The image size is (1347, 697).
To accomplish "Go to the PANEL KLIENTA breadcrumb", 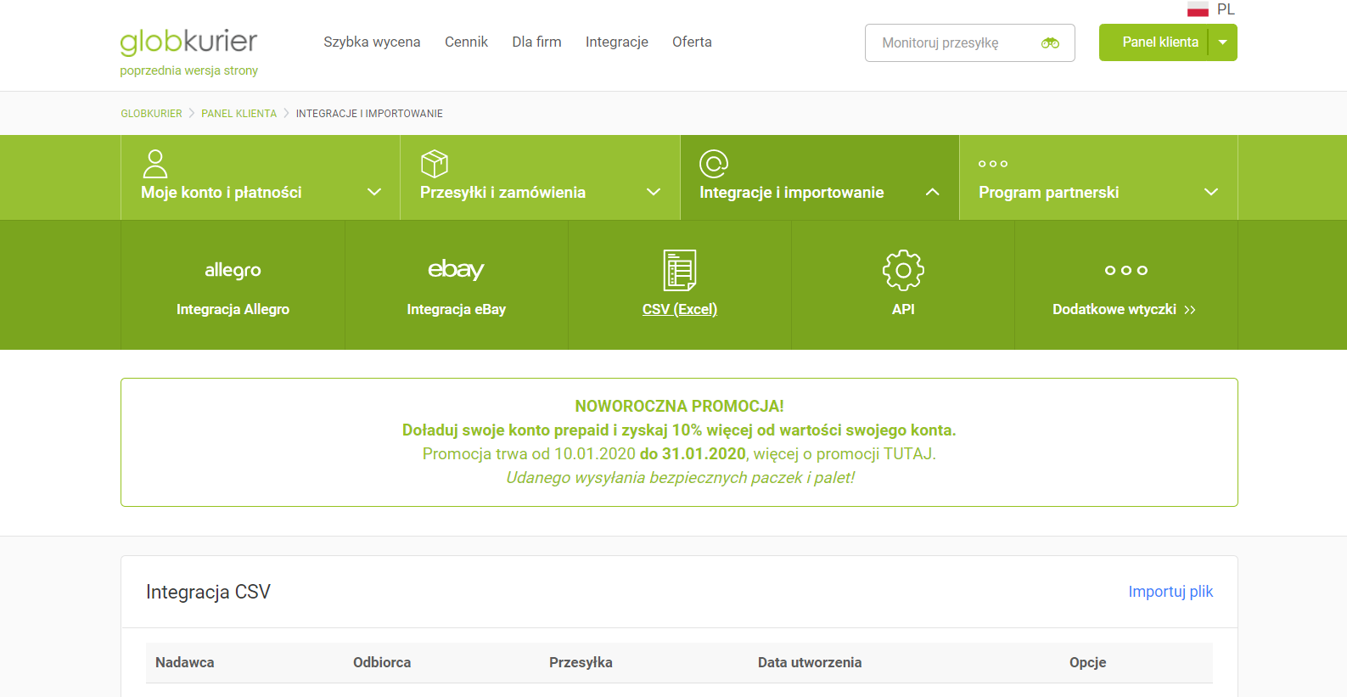I will pyautogui.click(x=239, y=114).
